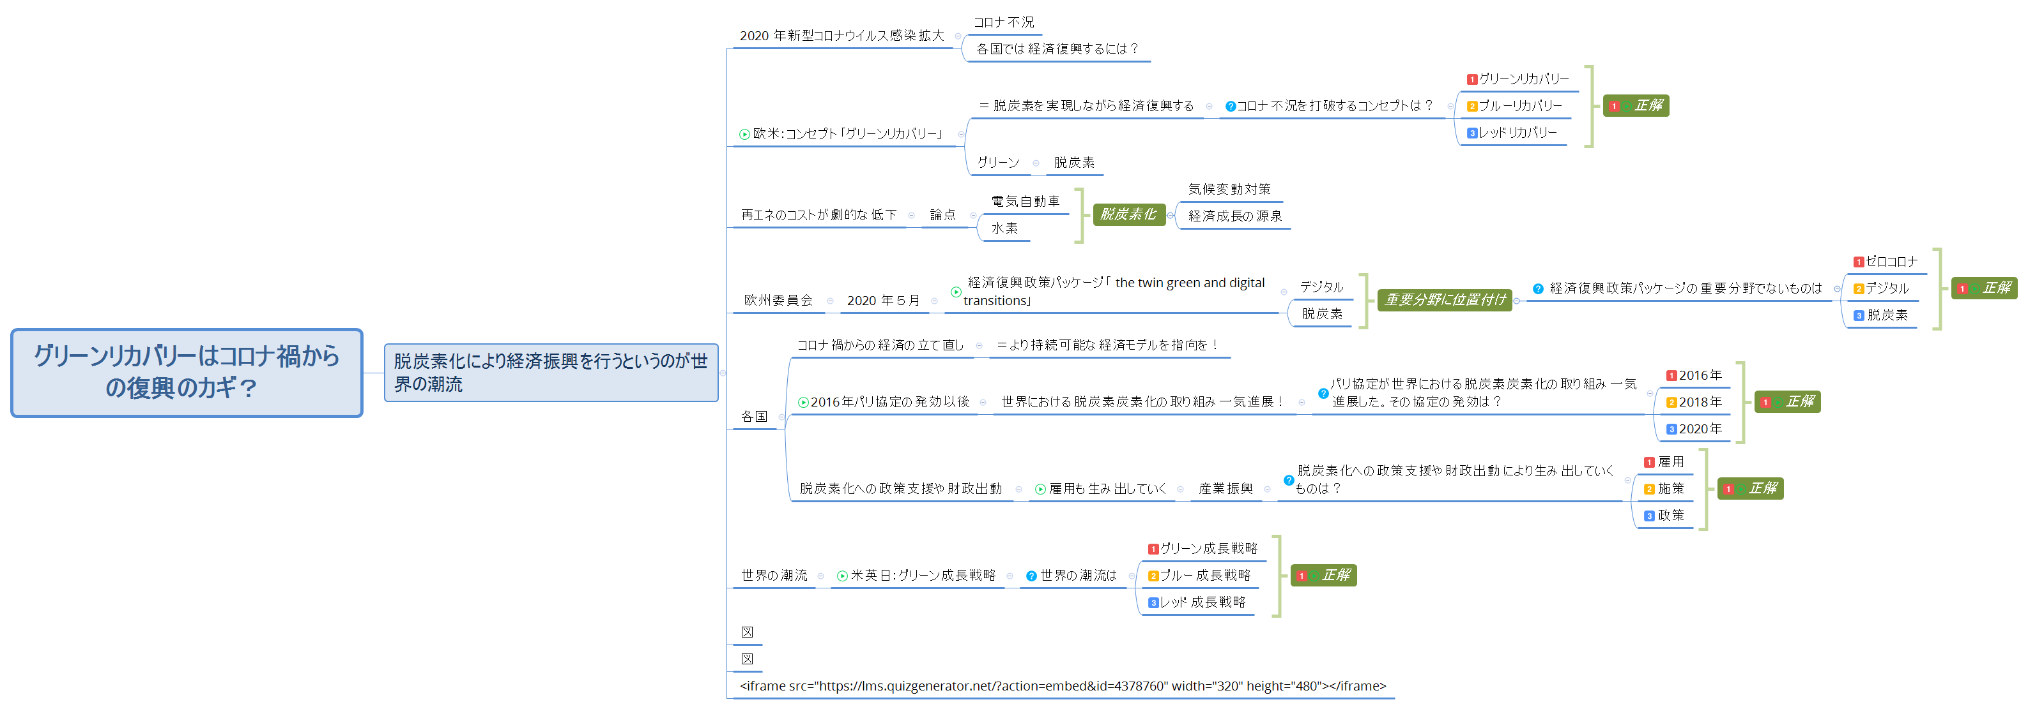The width and height of the screenshot is (2028, 709).
Task: Select the 脱炭素化により経済振興を行う subtopic box
Action: [x=550, y=372]
